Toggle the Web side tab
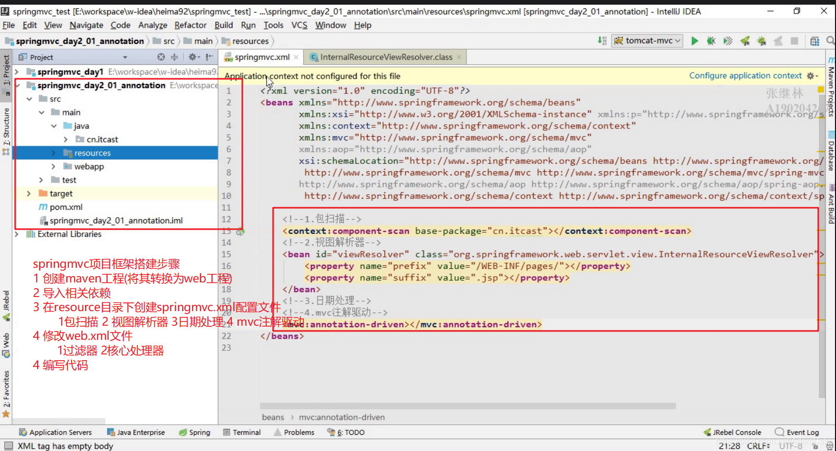 click(x=6, y=345)
